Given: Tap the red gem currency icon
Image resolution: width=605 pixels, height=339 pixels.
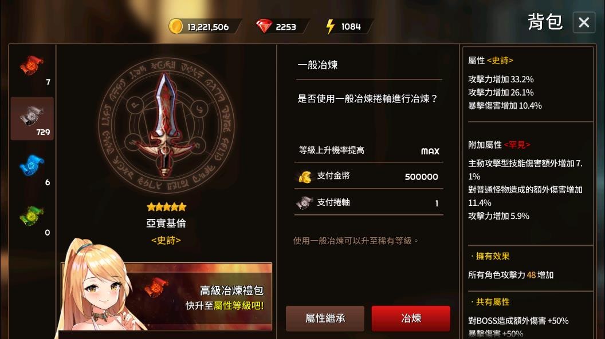Looking at the screenshot, I should 264,26.
